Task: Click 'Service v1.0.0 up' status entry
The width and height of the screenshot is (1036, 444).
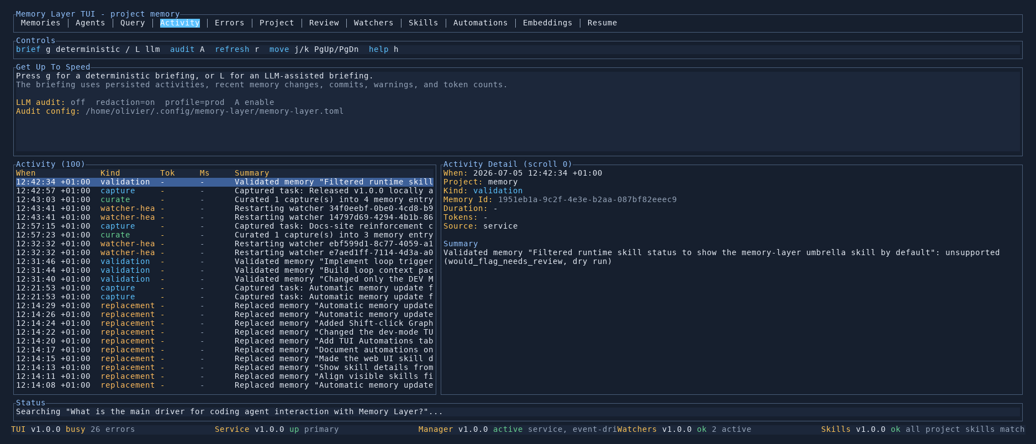Action: click(x=257, y=429)
